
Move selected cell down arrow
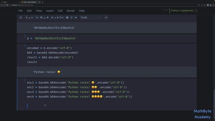coord(52,17)
